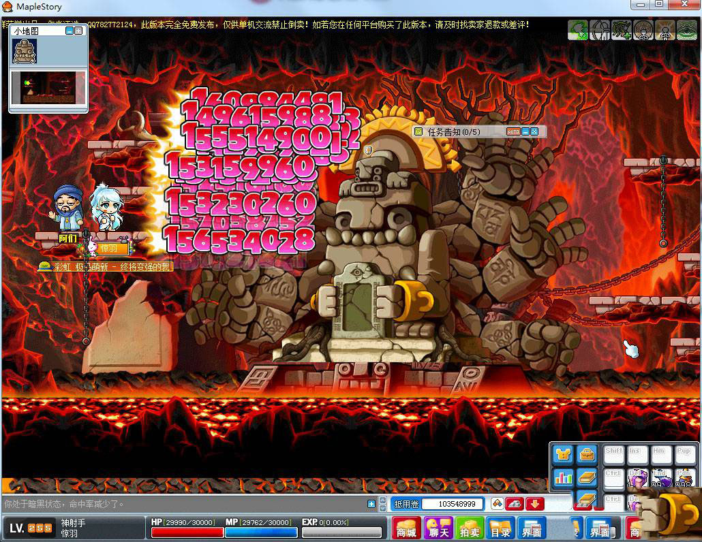Open the 拍卖 auction button
702x542 pixels.
470,528
